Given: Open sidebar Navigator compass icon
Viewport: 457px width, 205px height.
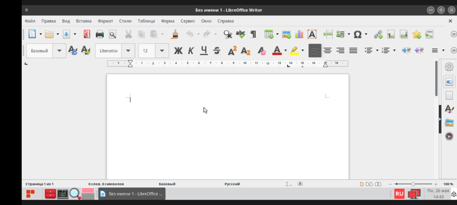Looking at the screenshot, I should click(449, 136).
